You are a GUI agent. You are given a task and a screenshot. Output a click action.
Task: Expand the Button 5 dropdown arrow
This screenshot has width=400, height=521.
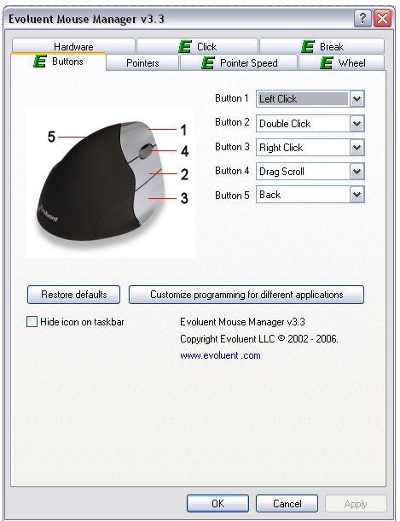[x=357, y=195]
